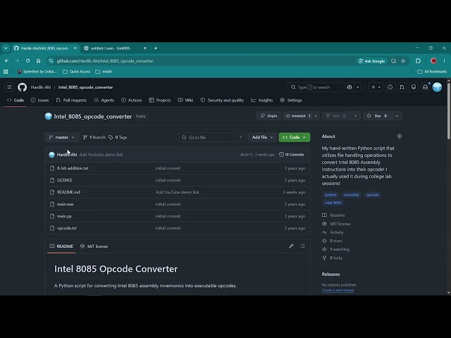Focus the Go to file search field

pos(212,137)
